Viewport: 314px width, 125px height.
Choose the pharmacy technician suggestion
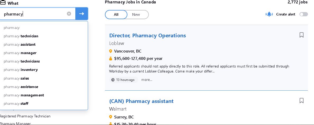pos(44,36)
